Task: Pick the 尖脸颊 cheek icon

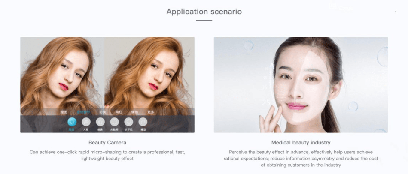Action: 115,122
